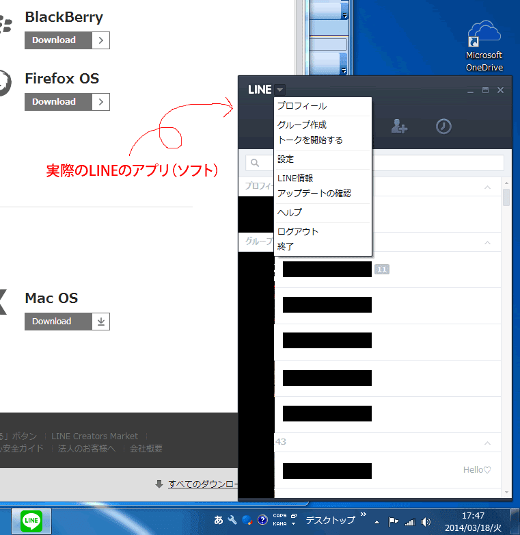The image size is (520, 535).
Task: Click the デスクトップ toolbar label
Action: (330, 520)
